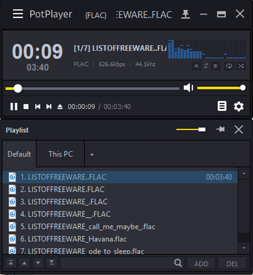Viewport: 253px width, 275px height.
Task: Click the file icon of track 6
Action: pos(12,239)
